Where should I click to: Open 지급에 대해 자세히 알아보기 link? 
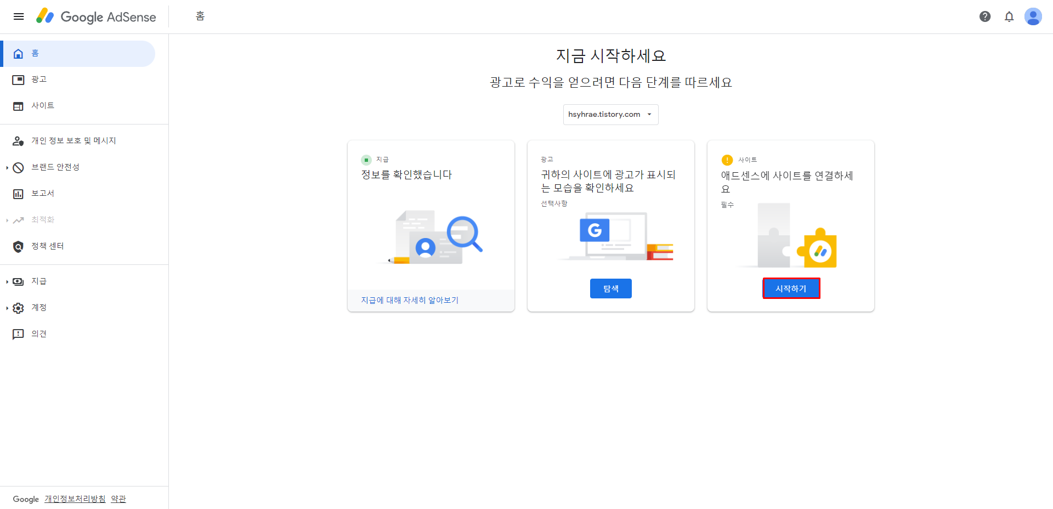pos(410,300)
